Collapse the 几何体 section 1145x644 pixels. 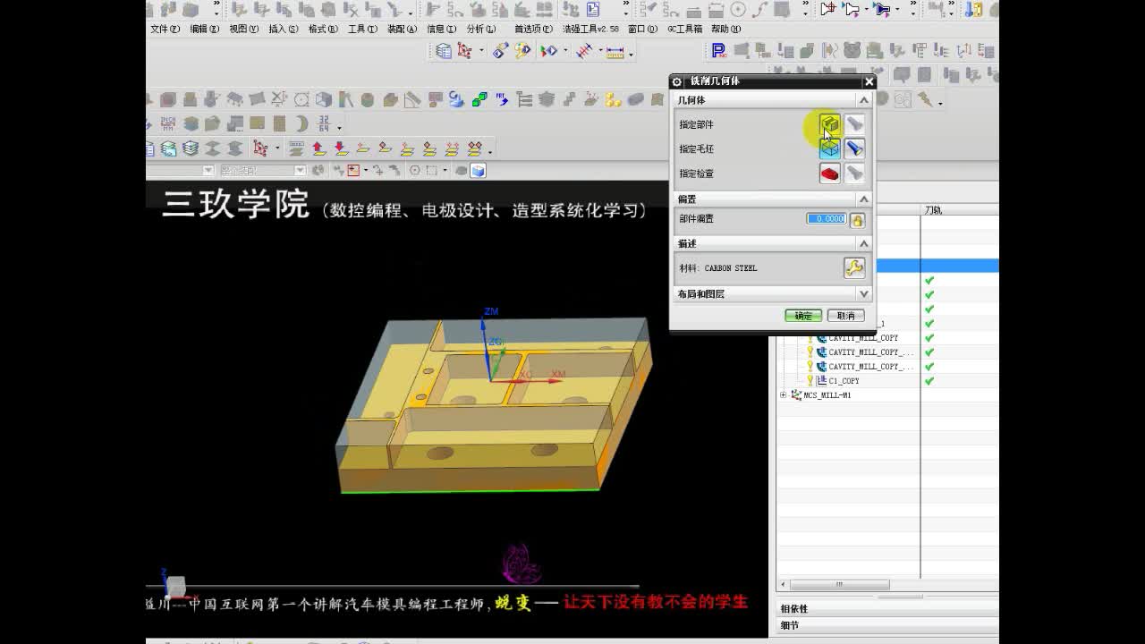[x=863, y=99]
